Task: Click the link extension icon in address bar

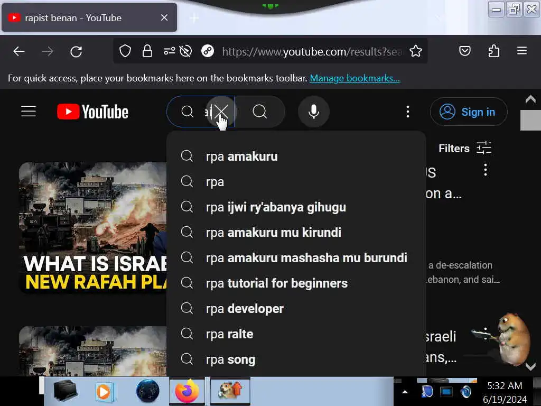Action: (207, 51)
